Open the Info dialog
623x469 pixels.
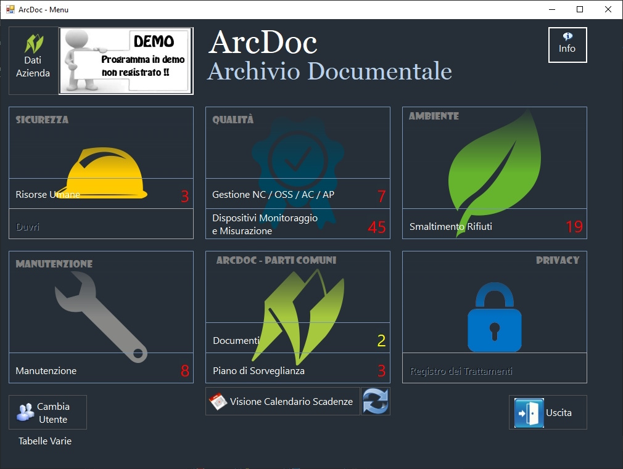(567, 45)
